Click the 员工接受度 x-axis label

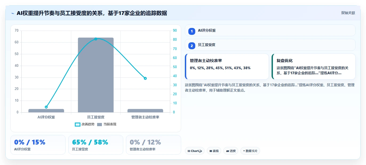tap(96, 117)
